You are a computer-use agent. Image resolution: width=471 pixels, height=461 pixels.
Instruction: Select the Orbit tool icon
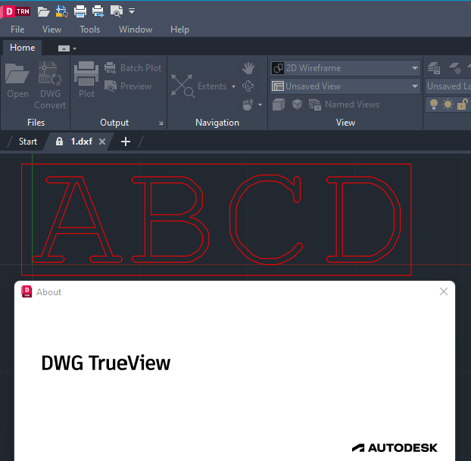tap(248, 86)
